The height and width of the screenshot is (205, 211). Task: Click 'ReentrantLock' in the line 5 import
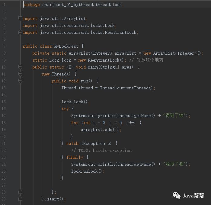coord(120,32)
